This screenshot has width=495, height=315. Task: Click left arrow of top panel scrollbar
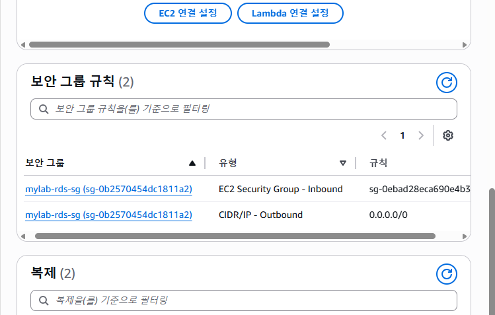[x=22, y=45]
